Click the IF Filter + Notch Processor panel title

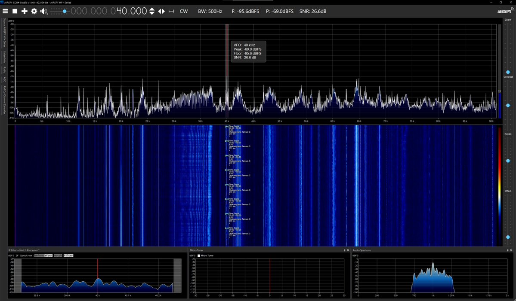[24, 250]
